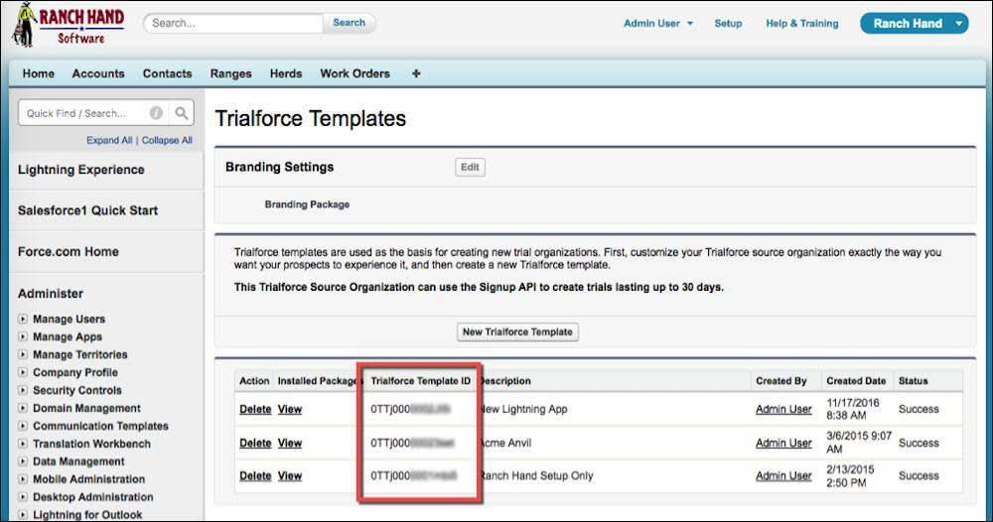Open the Herds tab
Image resolution: width=993 pixels, height=522 pixels.
(x=286, y=73)
